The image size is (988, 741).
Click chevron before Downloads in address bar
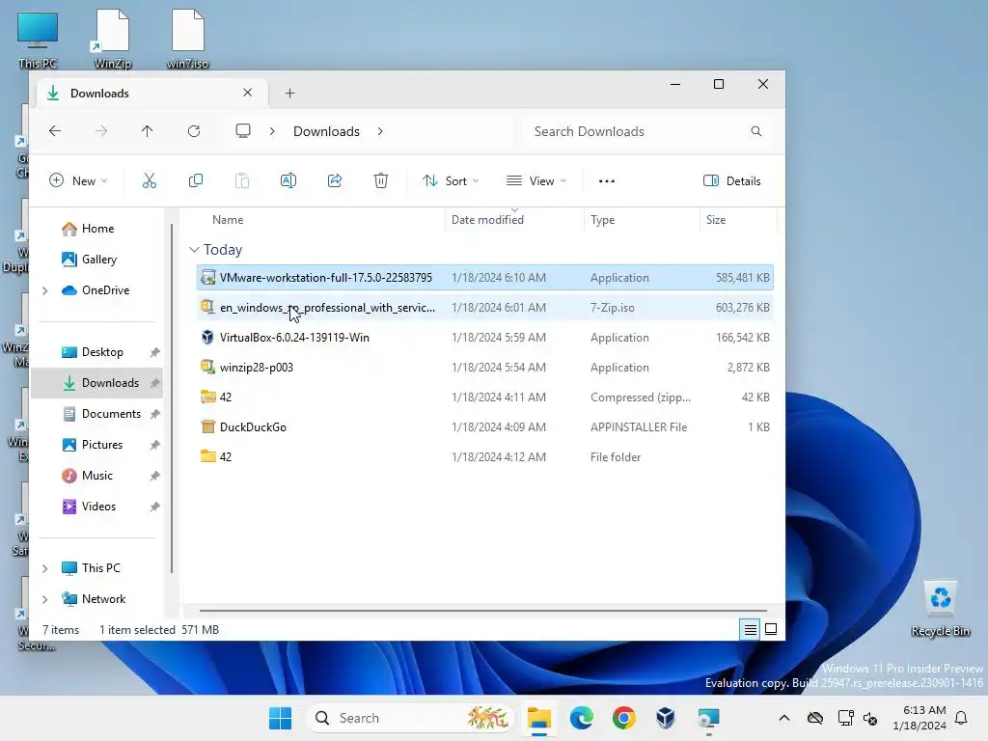[x=272, y=131]
